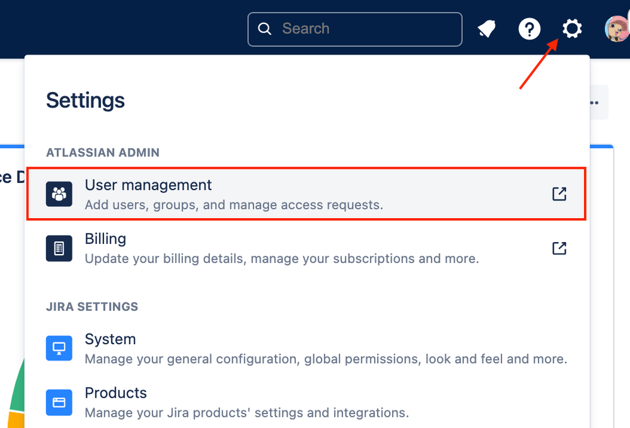Open the Settings gear icon
630x428 pixels.
572,29
